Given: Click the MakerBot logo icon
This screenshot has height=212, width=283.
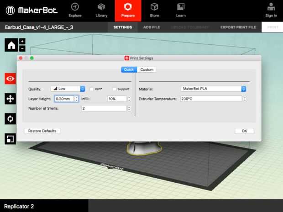Looking at the screenshot, I should (10, 11).
